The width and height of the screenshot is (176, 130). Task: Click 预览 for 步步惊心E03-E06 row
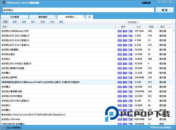(120, 101)
